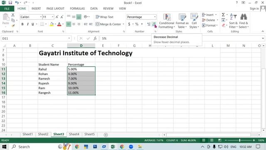The height and width of the screenshot is (150, 266).
Task: Click the Name Box showing D11
Action: coord(36,38)
